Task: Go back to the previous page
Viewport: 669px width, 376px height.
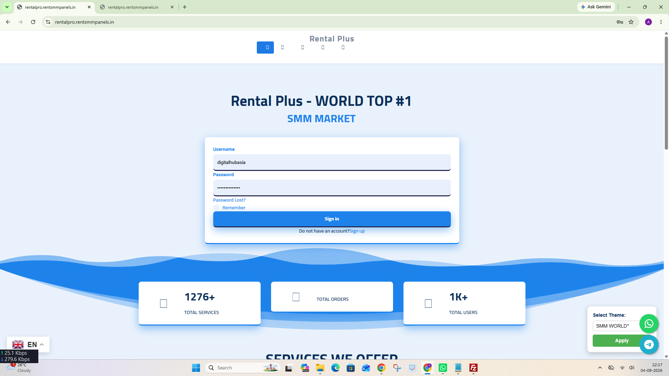Action: point(8,22)
